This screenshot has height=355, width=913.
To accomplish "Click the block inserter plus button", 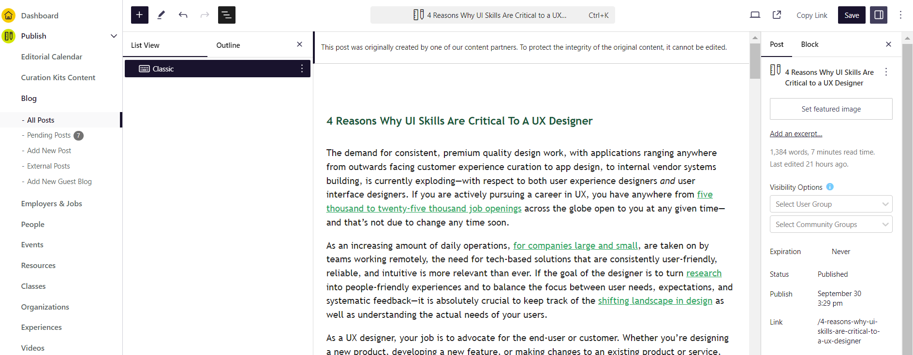I will point(139,15).
